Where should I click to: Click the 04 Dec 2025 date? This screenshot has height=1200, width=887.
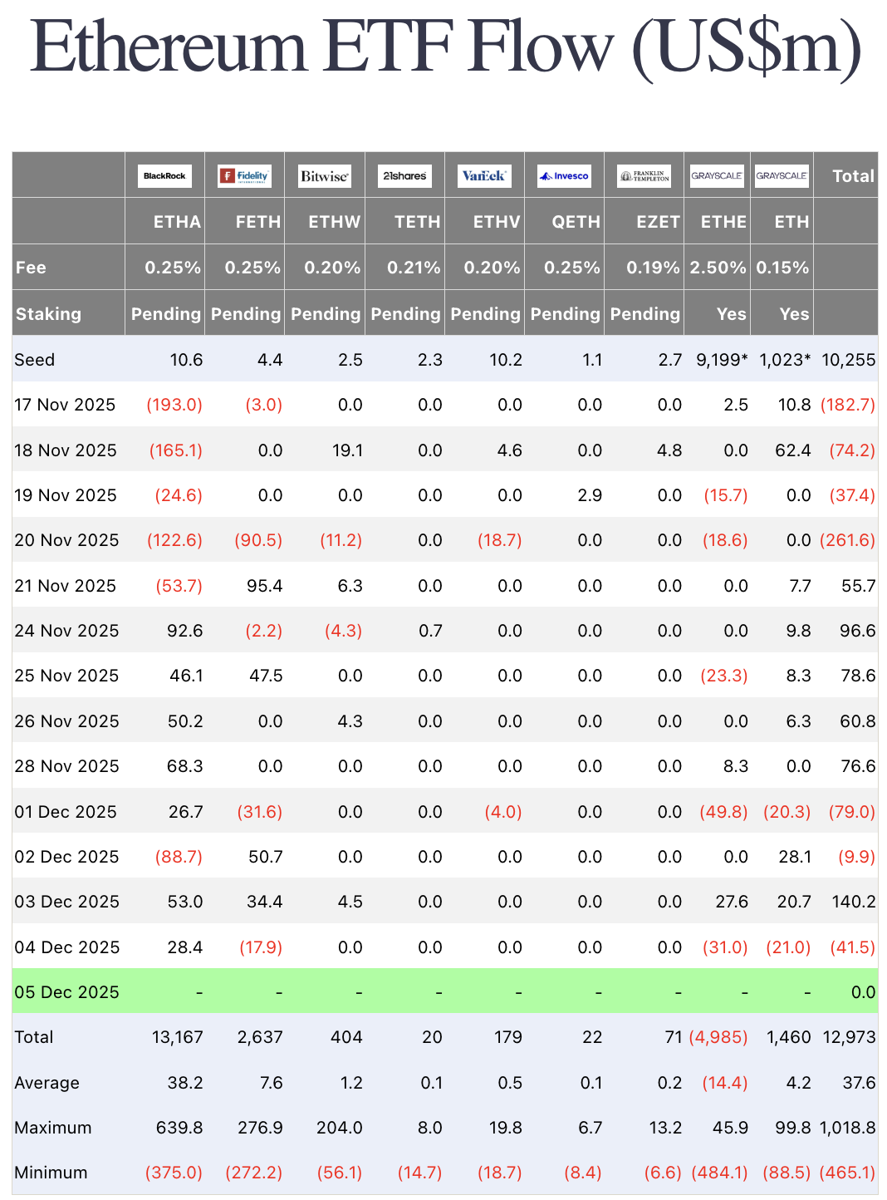click(66, 947)
